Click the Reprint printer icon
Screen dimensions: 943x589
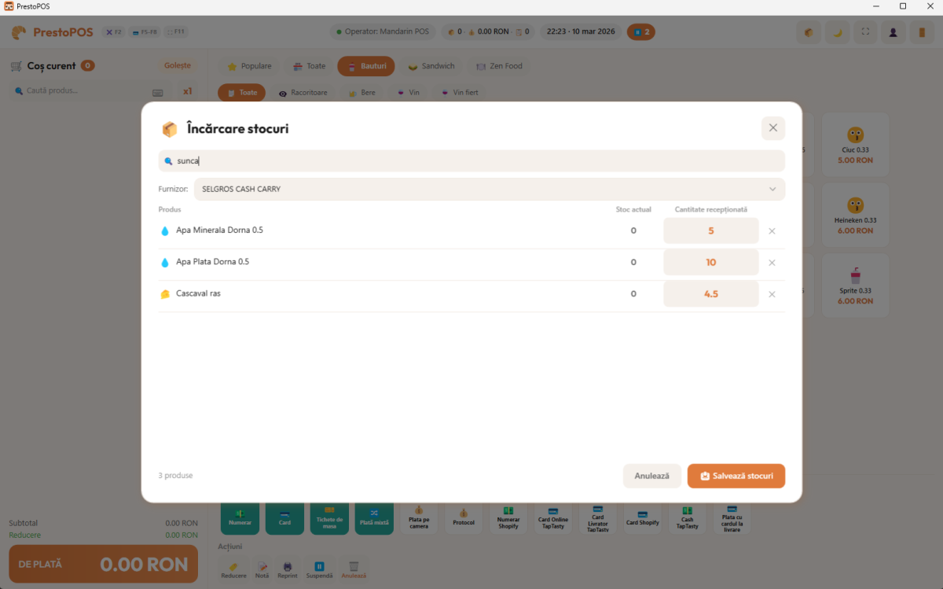(288, 567)
